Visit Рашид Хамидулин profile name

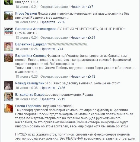click(30, 83)
